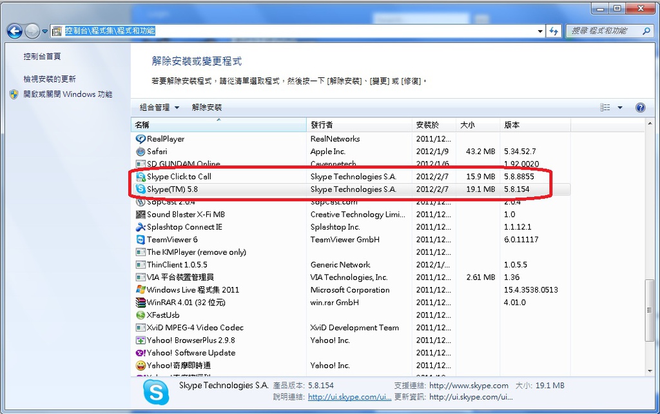
Task: Click the shield icon beside Windows features
Action: point(14,94)
